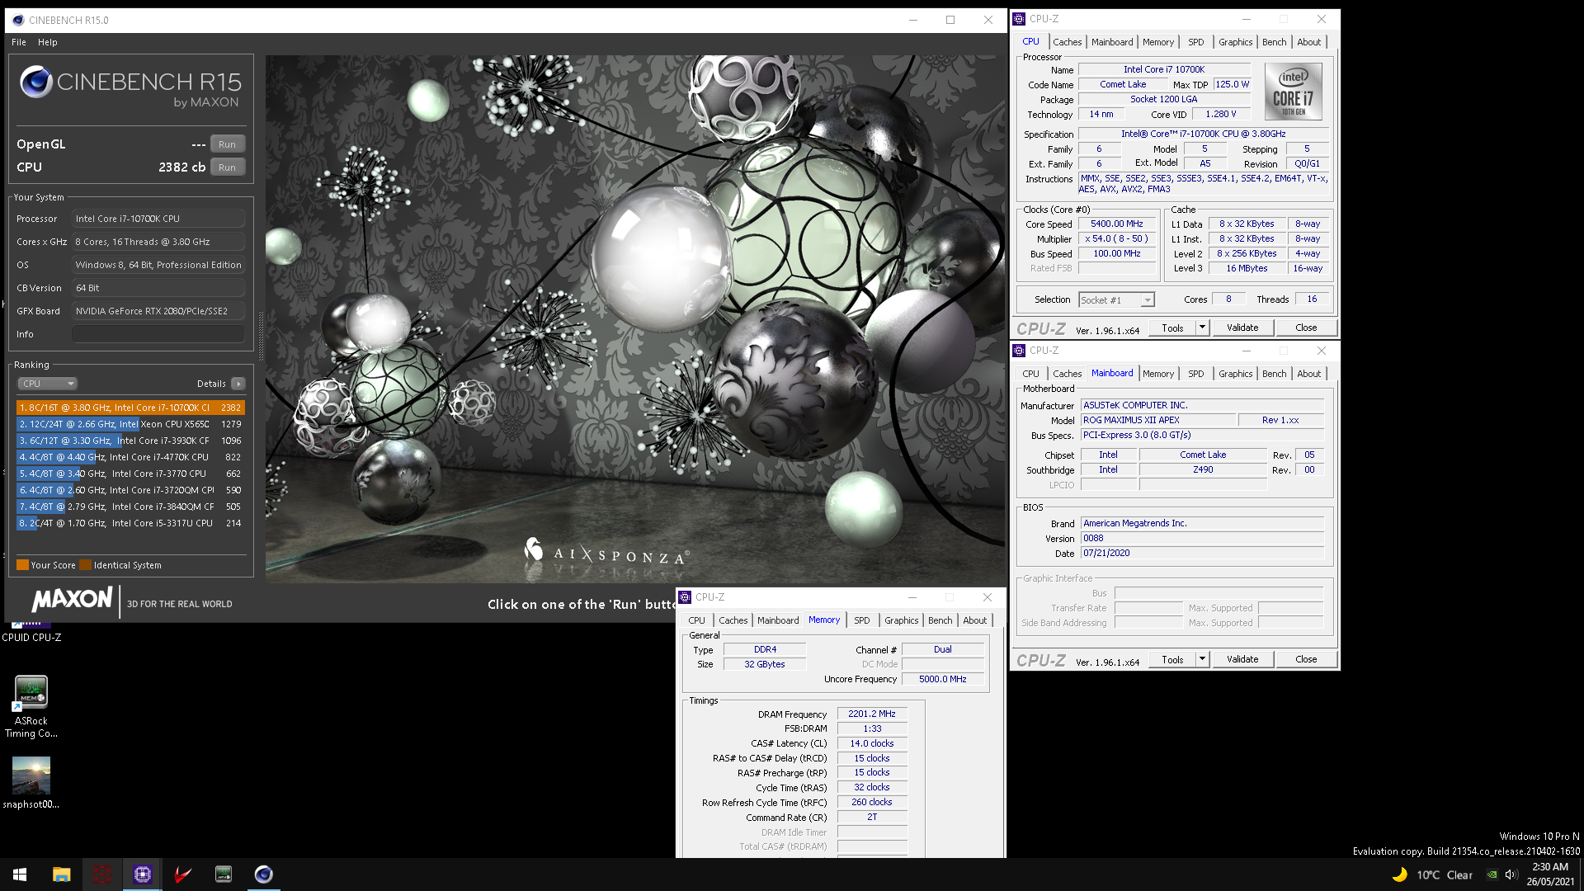
Task: Run the OpenGL benchmark
Action: 227,144
